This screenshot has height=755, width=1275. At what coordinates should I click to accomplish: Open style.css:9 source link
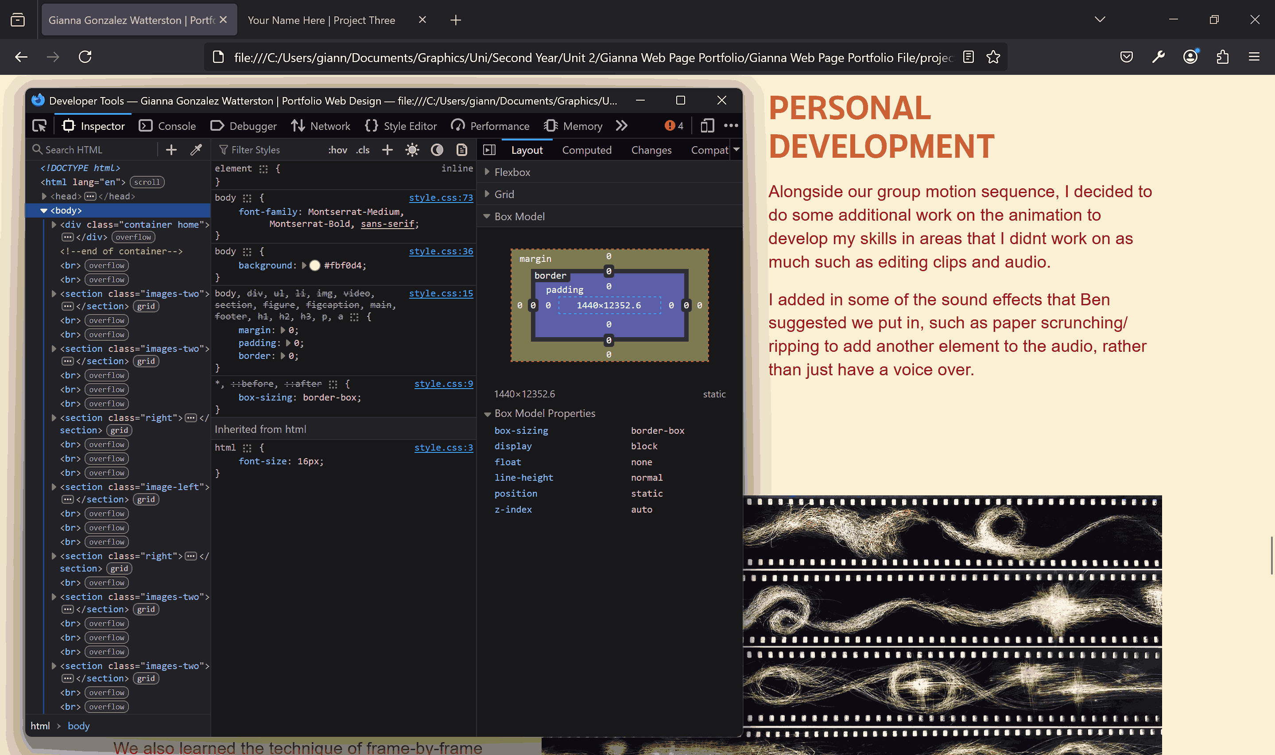(x=443, y=384)
